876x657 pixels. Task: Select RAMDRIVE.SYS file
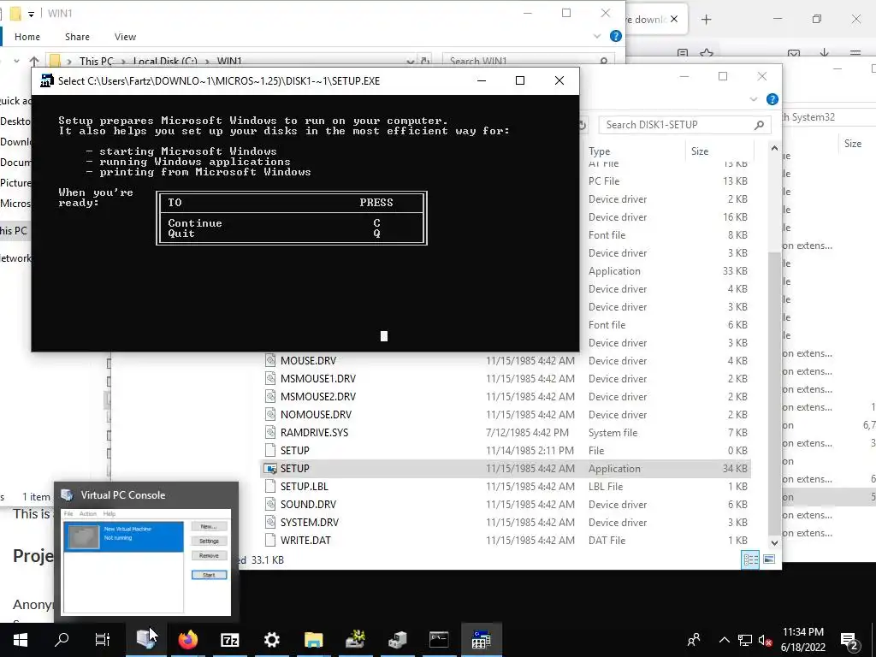point(314,432)
